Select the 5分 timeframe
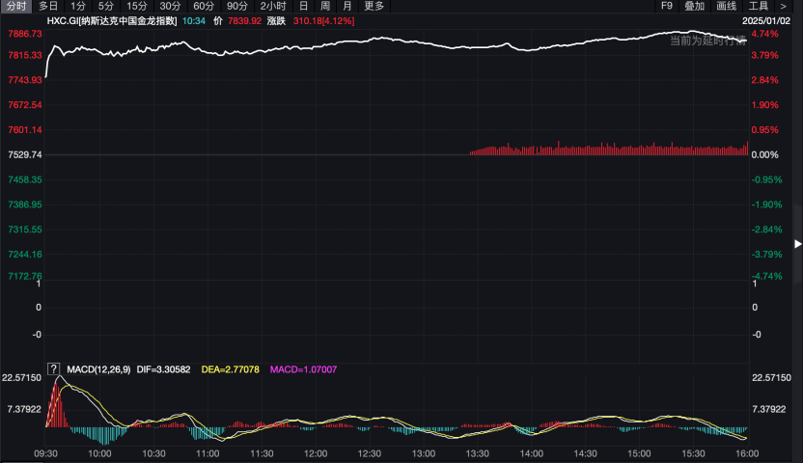 (105, 6)
